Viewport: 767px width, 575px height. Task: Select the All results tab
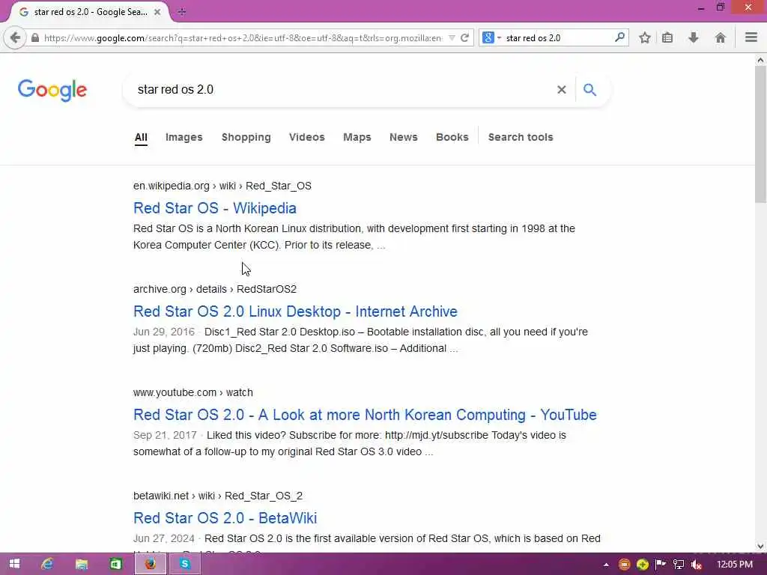pyautogui.click(x=141, y=138)
